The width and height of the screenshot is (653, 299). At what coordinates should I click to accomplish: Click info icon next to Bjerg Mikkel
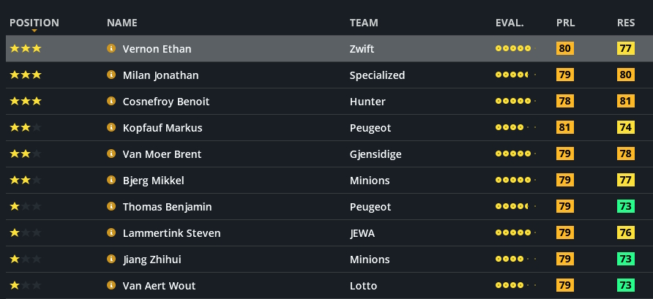point(111,181)
